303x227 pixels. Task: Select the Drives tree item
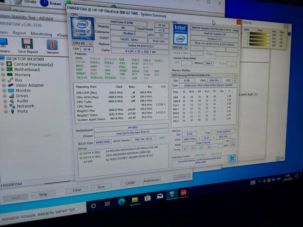(x=22, y=96)
